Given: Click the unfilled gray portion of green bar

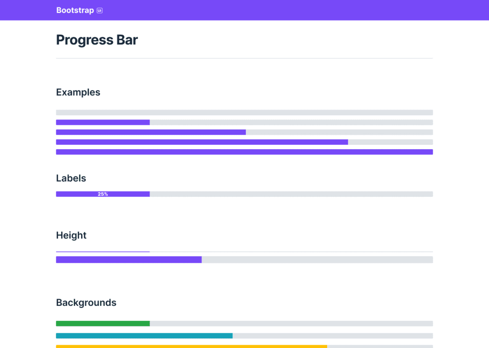Looking at the screenshot, I should point(291,324).
